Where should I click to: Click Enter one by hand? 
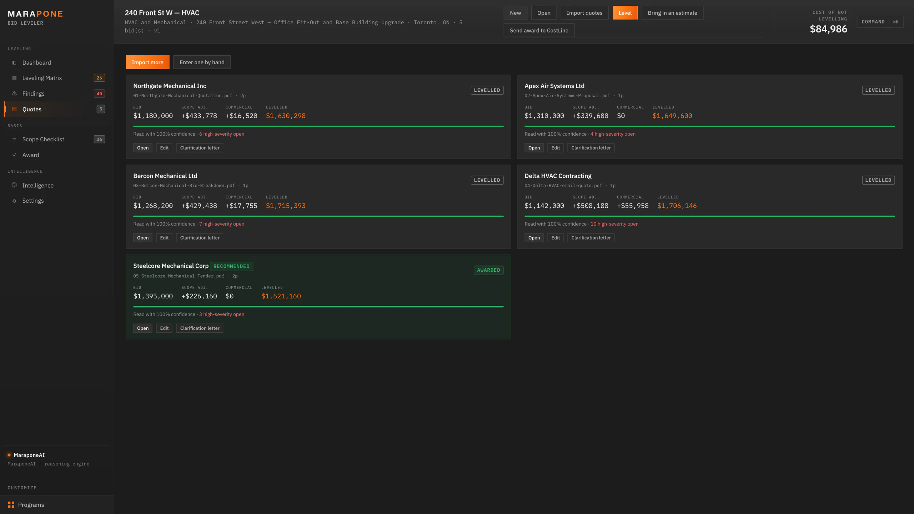pyautogui.click(x=202, y=62)
